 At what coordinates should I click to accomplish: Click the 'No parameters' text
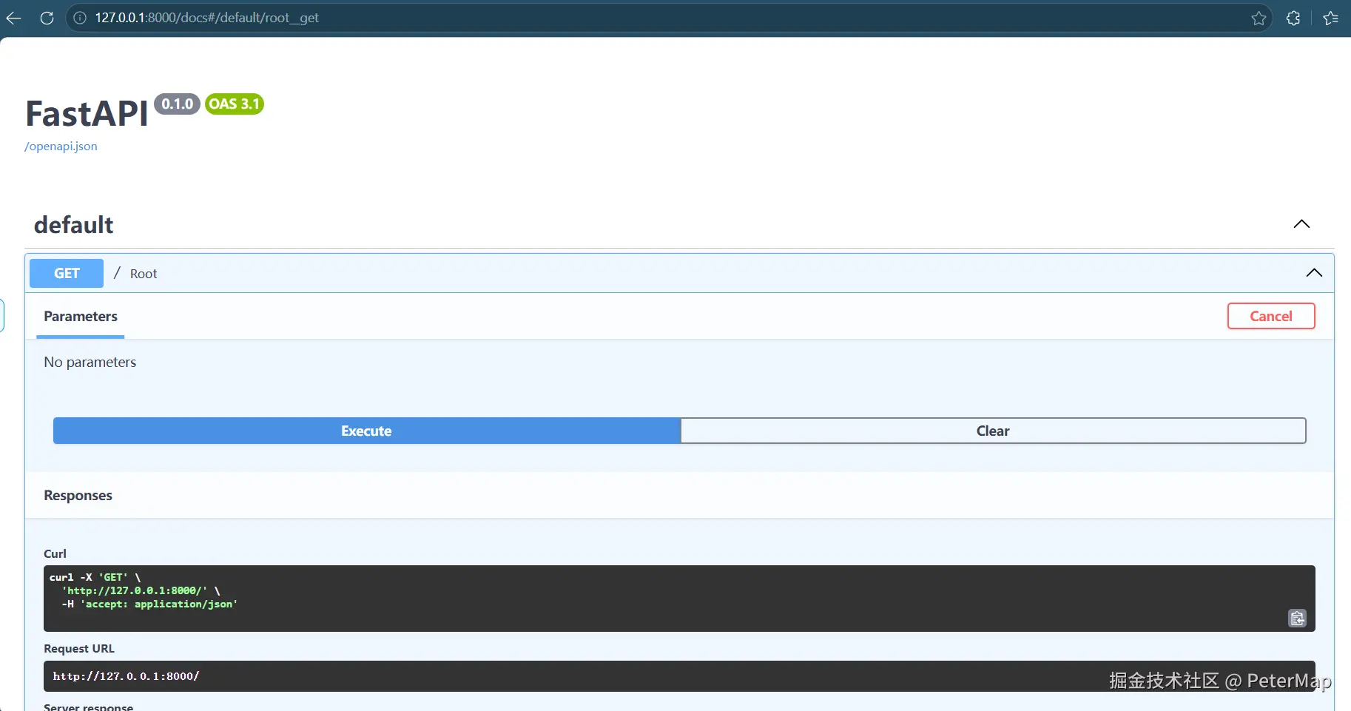[90, 363]
